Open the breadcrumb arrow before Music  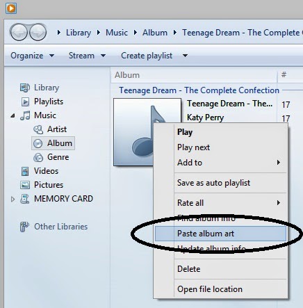(99, 33)
